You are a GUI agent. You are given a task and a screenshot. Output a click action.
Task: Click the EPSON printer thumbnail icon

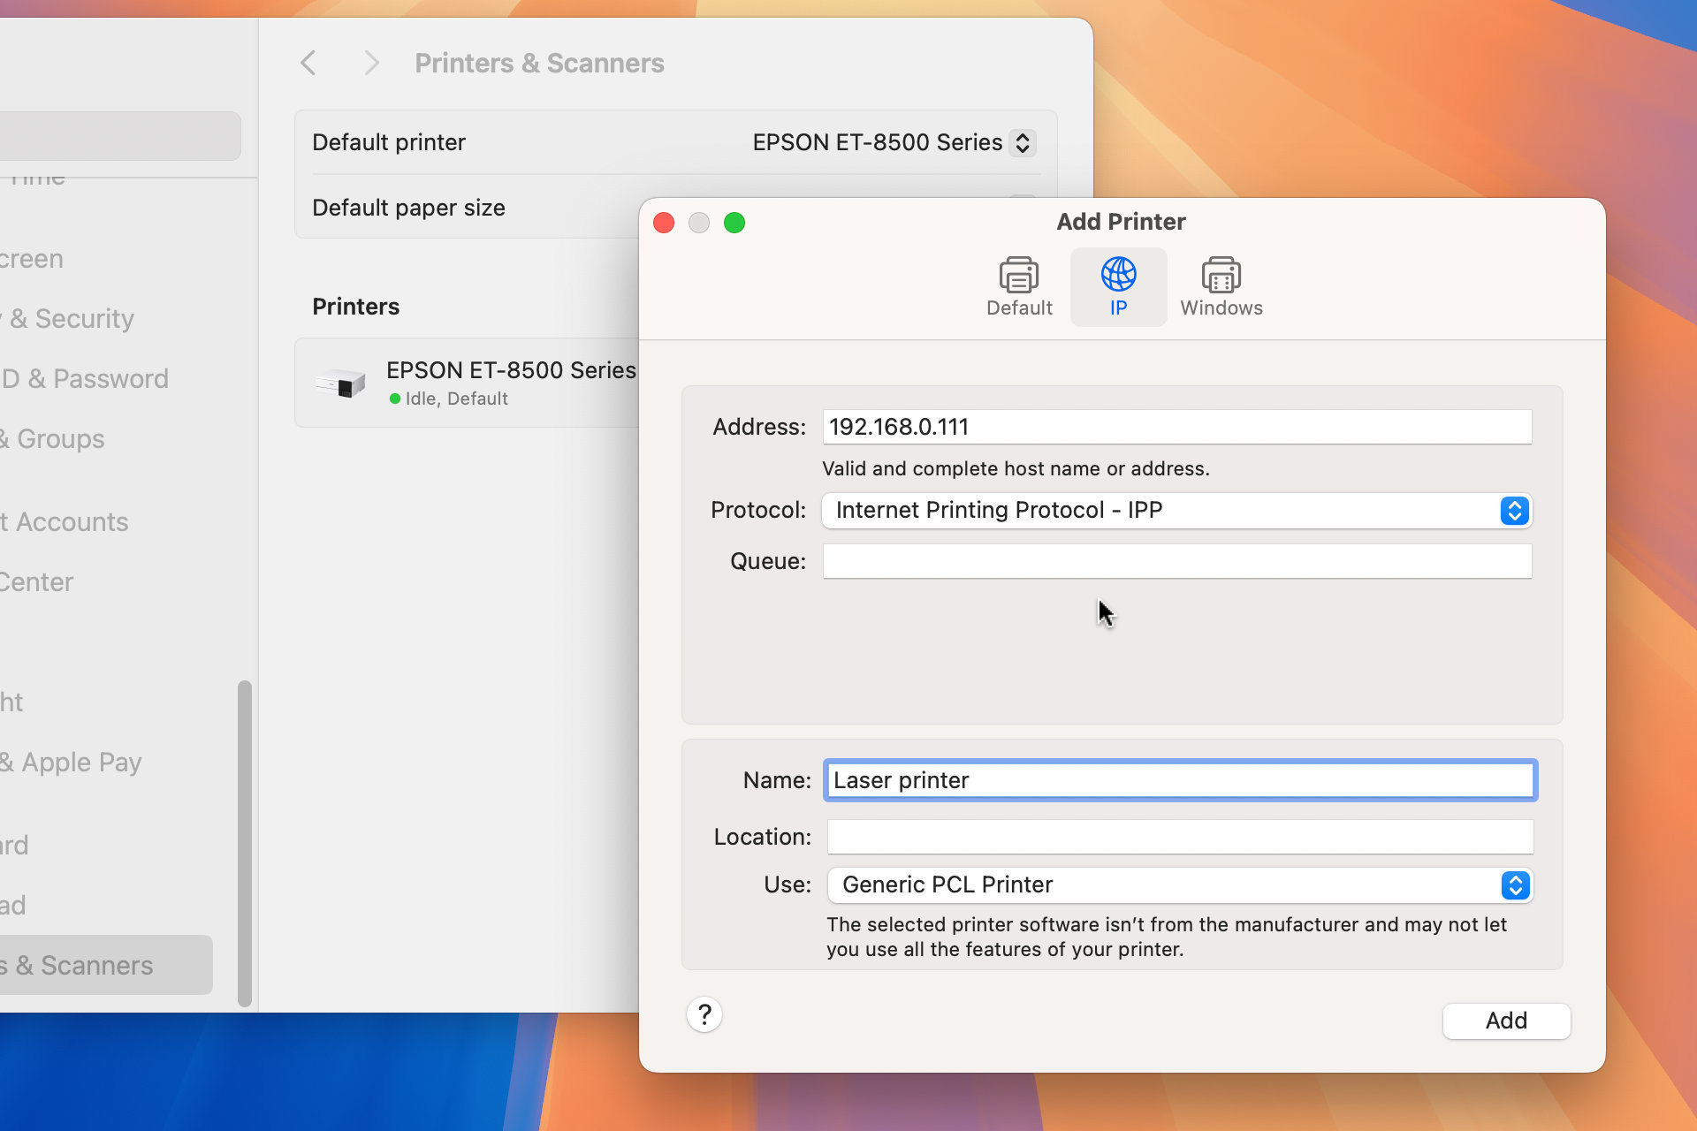340,383
